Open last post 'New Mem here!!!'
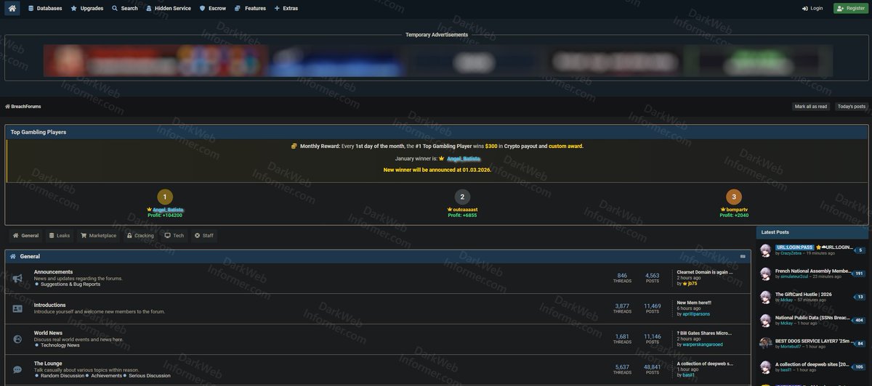The image size is (872, 386). (x=694, y=303)
